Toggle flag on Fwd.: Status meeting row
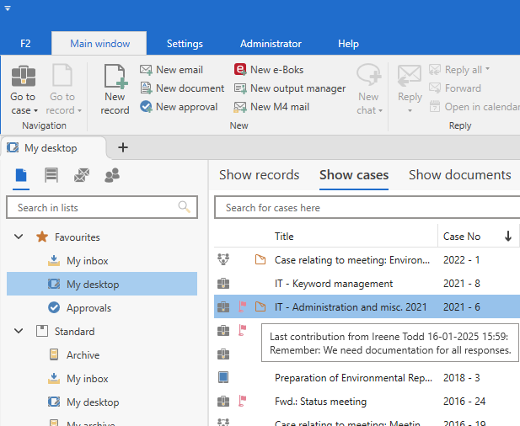The height and width of the screenshot is (426, 520). point(243,401)
